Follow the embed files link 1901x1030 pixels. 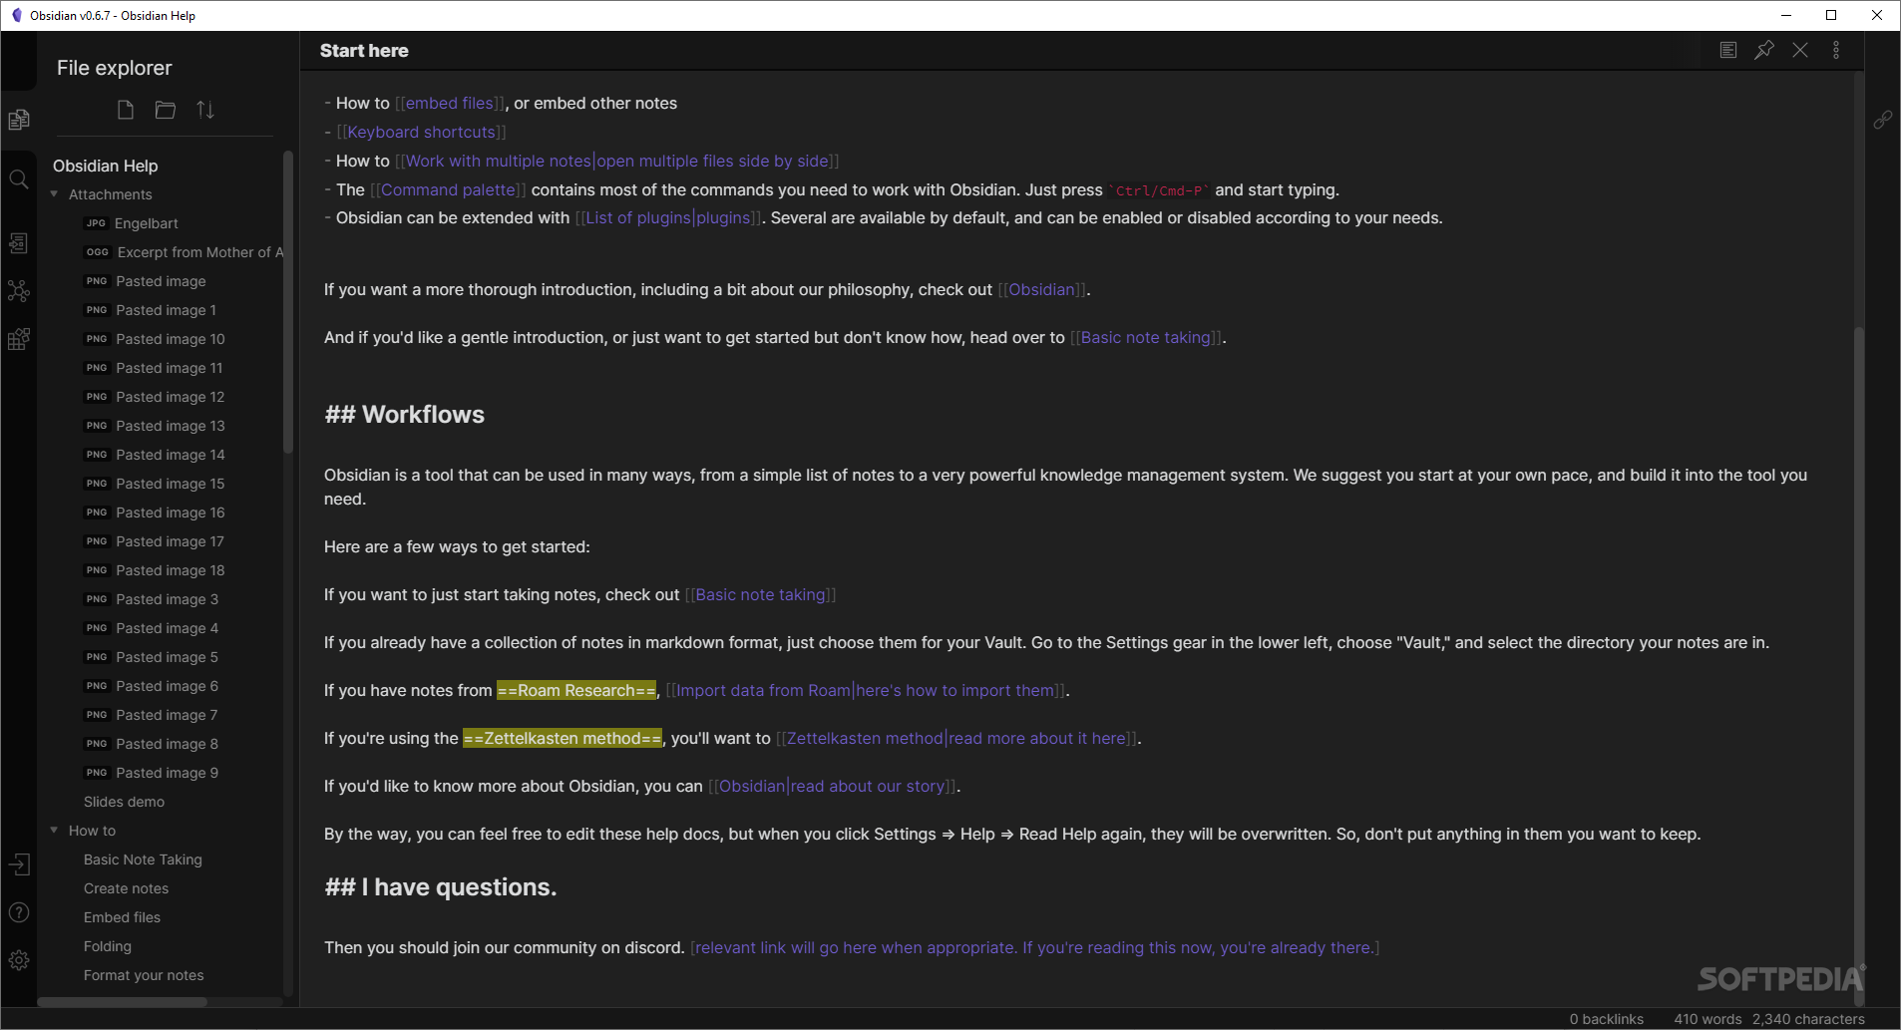tap(450, 103)
